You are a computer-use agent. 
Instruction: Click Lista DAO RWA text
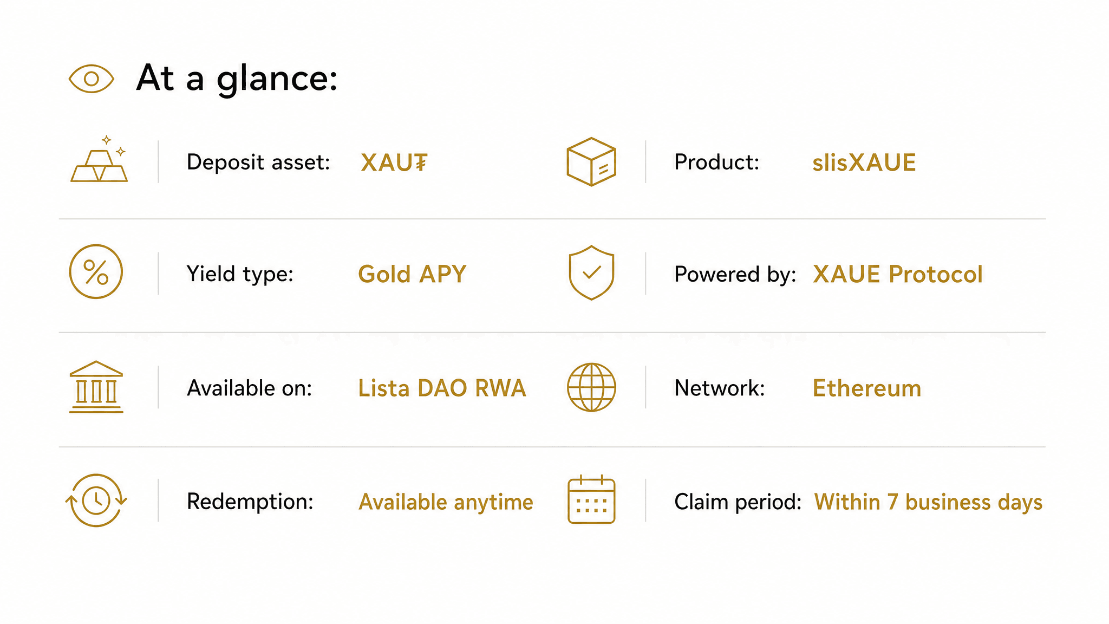442,388
